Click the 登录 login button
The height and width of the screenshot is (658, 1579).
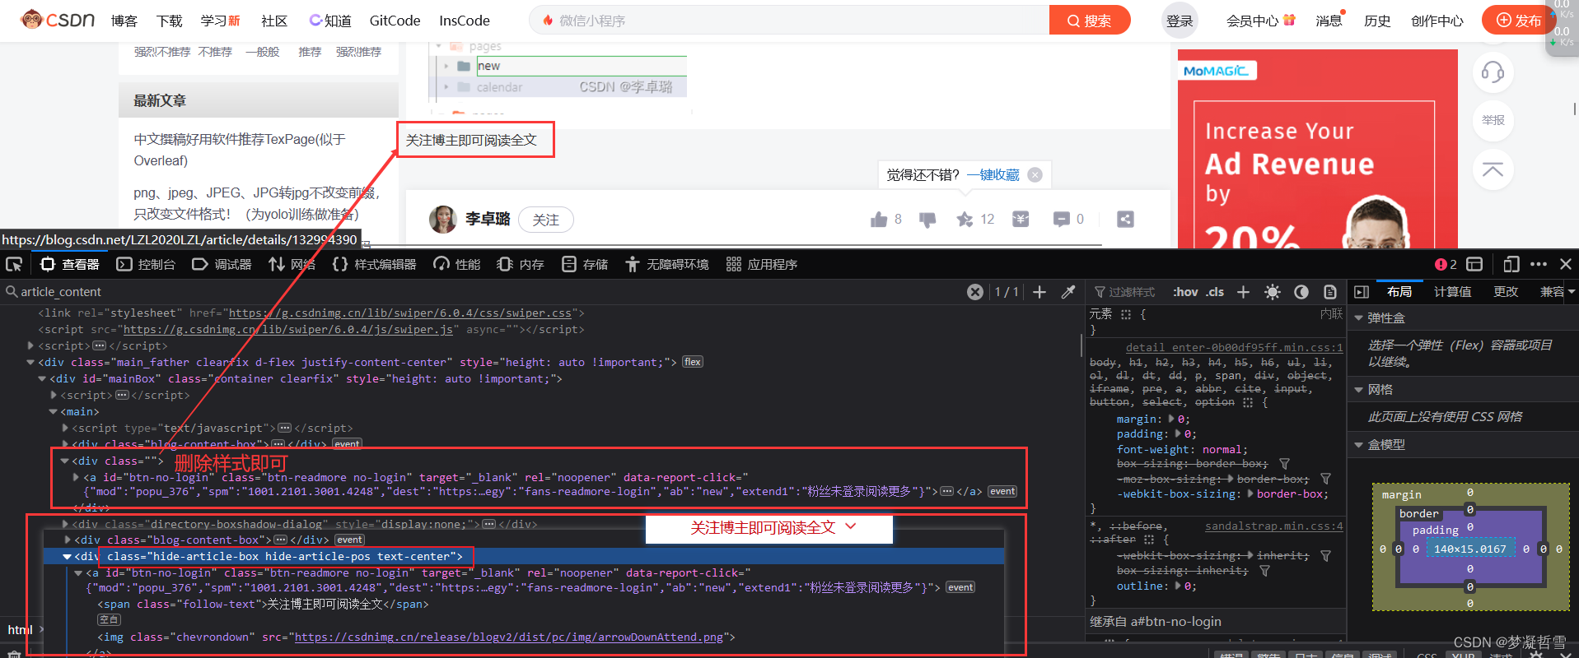point(1180,21)
